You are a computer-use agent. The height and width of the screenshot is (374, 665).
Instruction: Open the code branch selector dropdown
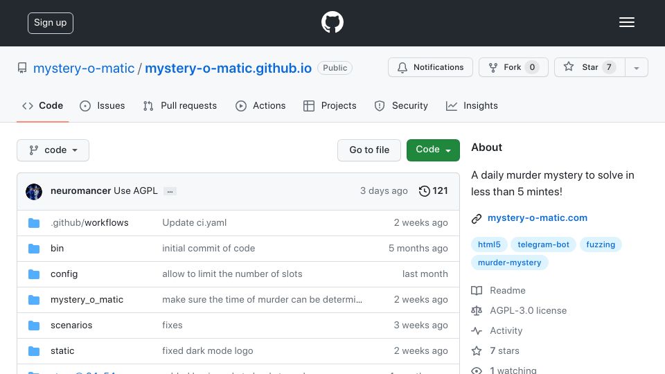53,150
